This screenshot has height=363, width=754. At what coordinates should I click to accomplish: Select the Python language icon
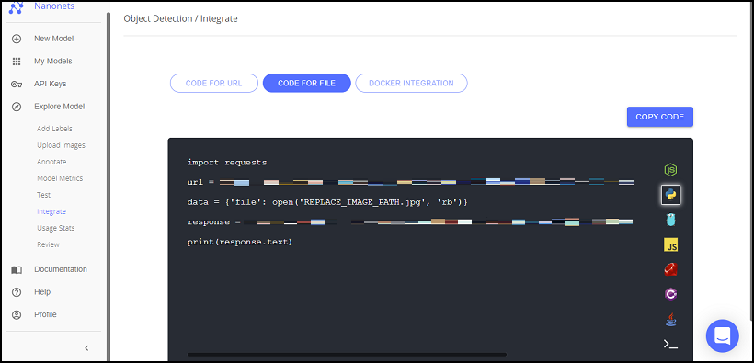670,195
